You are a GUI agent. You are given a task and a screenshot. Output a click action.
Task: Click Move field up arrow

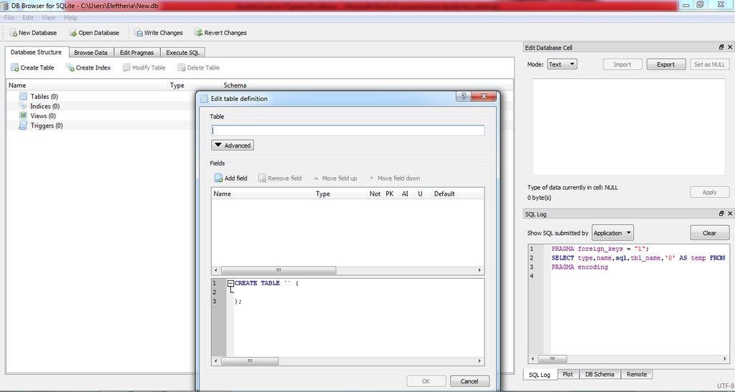coord(317,178)
